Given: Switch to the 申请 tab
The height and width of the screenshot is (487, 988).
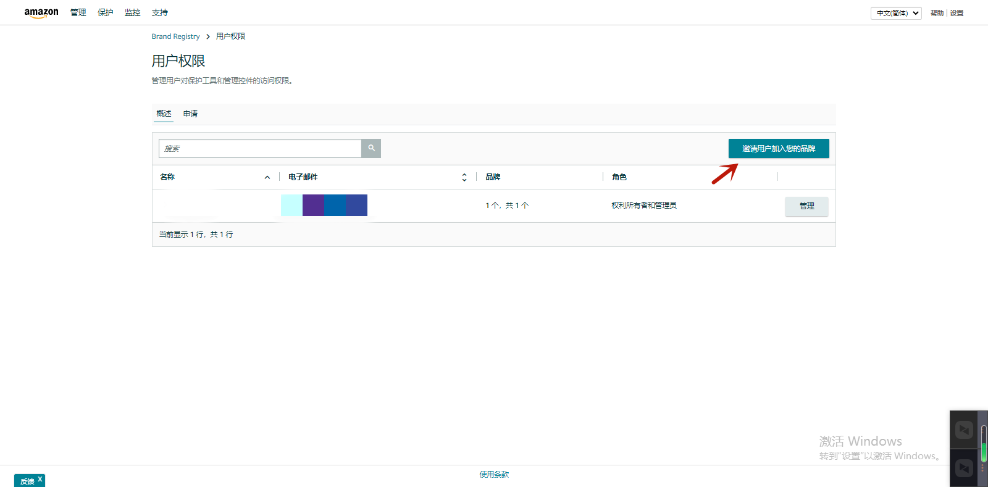Looking at the screenshot, I should pos(190,114).
